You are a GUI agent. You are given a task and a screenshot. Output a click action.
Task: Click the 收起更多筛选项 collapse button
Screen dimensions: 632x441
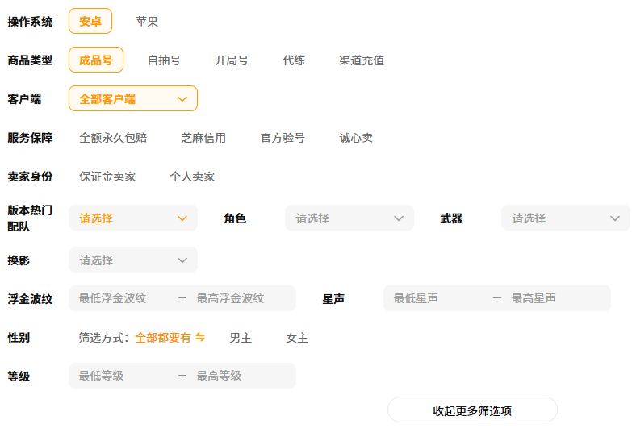[472, 410]
